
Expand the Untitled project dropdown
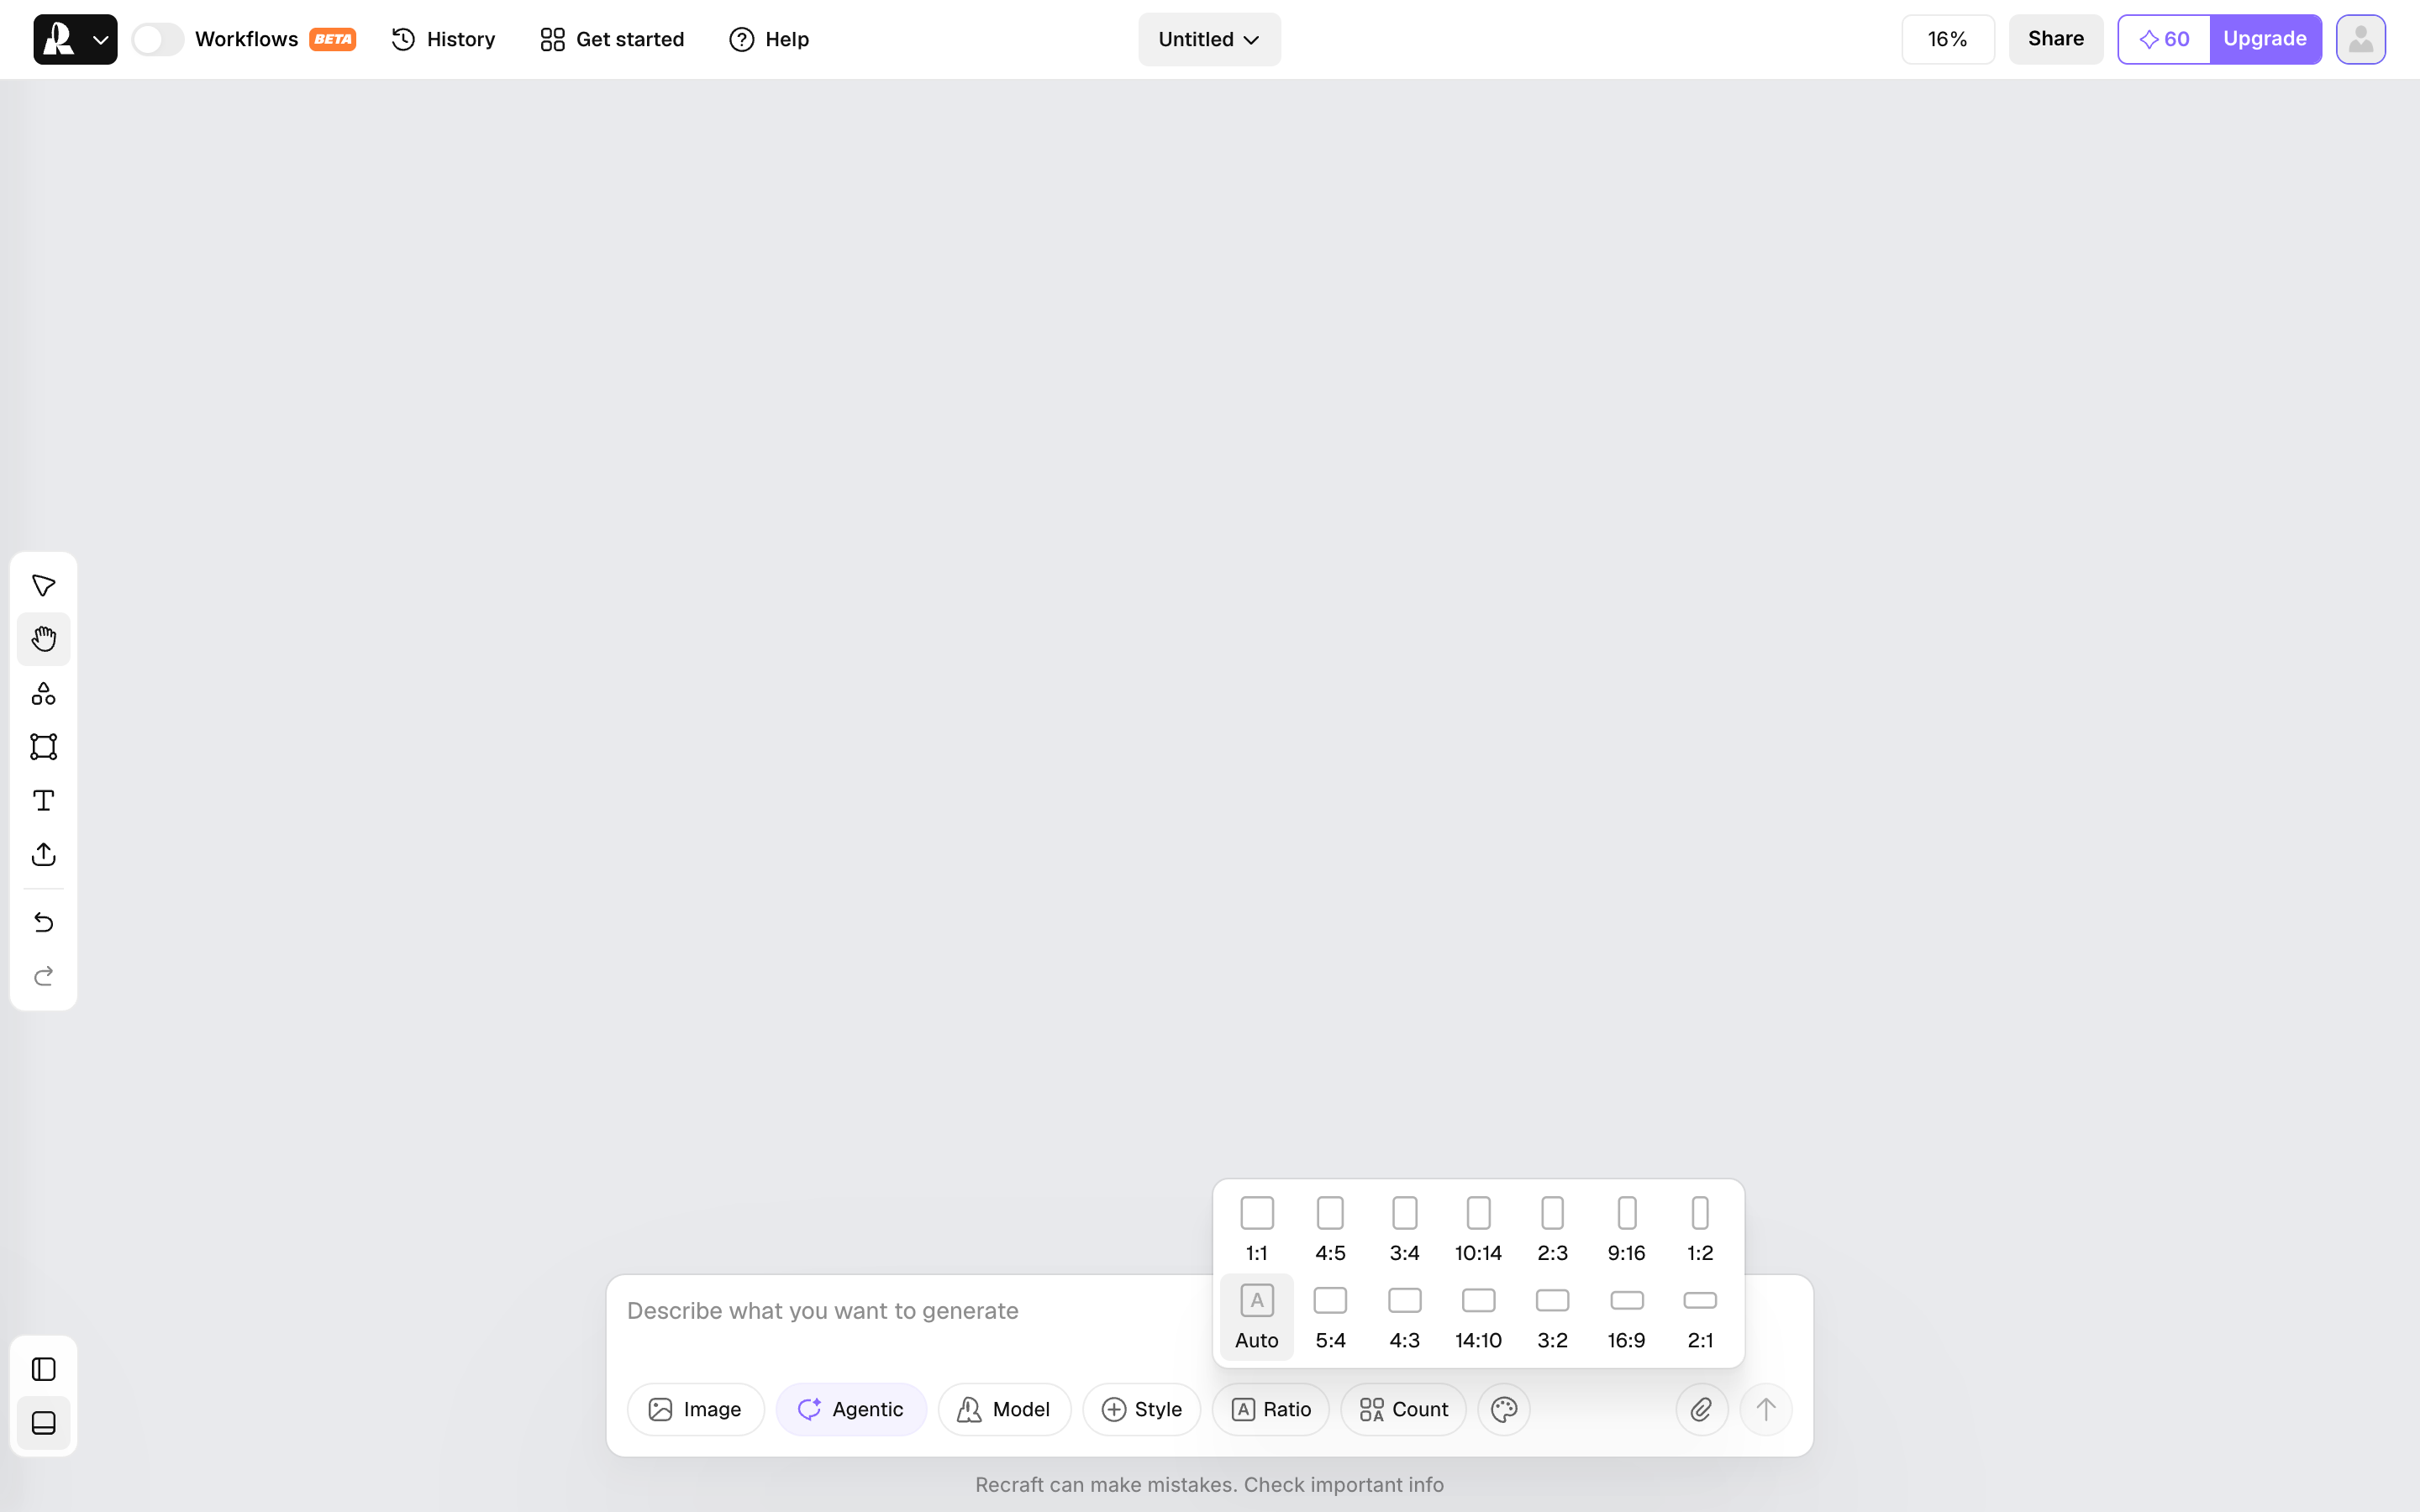pos(1209,39)
